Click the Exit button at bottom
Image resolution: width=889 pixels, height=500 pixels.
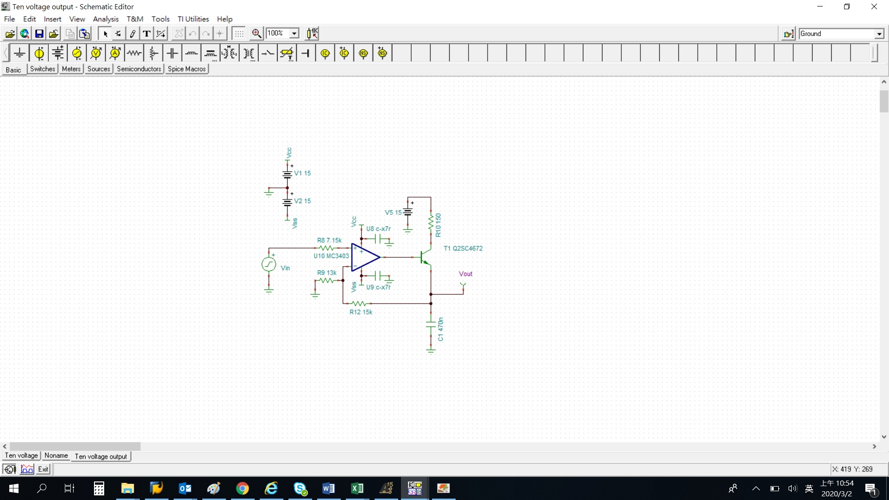click(x=43, y=469)
